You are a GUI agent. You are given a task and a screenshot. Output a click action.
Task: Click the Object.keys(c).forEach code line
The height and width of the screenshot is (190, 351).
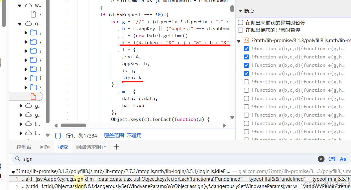[160, 119]
